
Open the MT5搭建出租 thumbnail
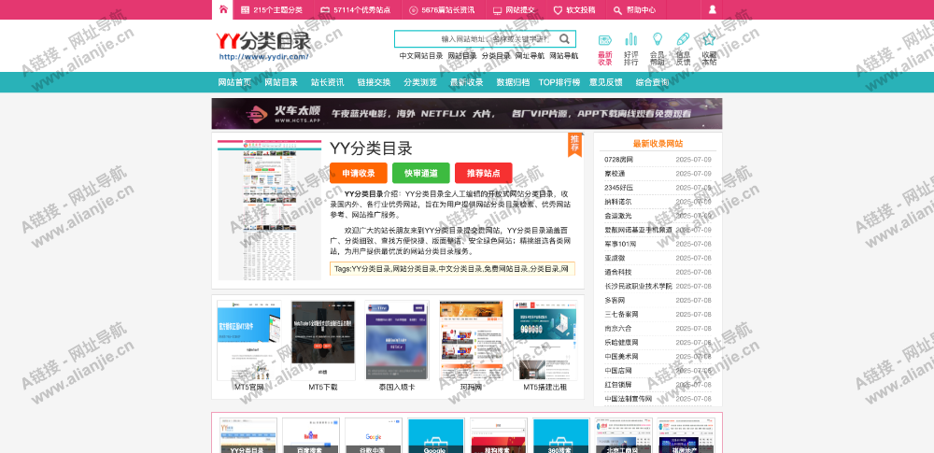coord(545,340)
